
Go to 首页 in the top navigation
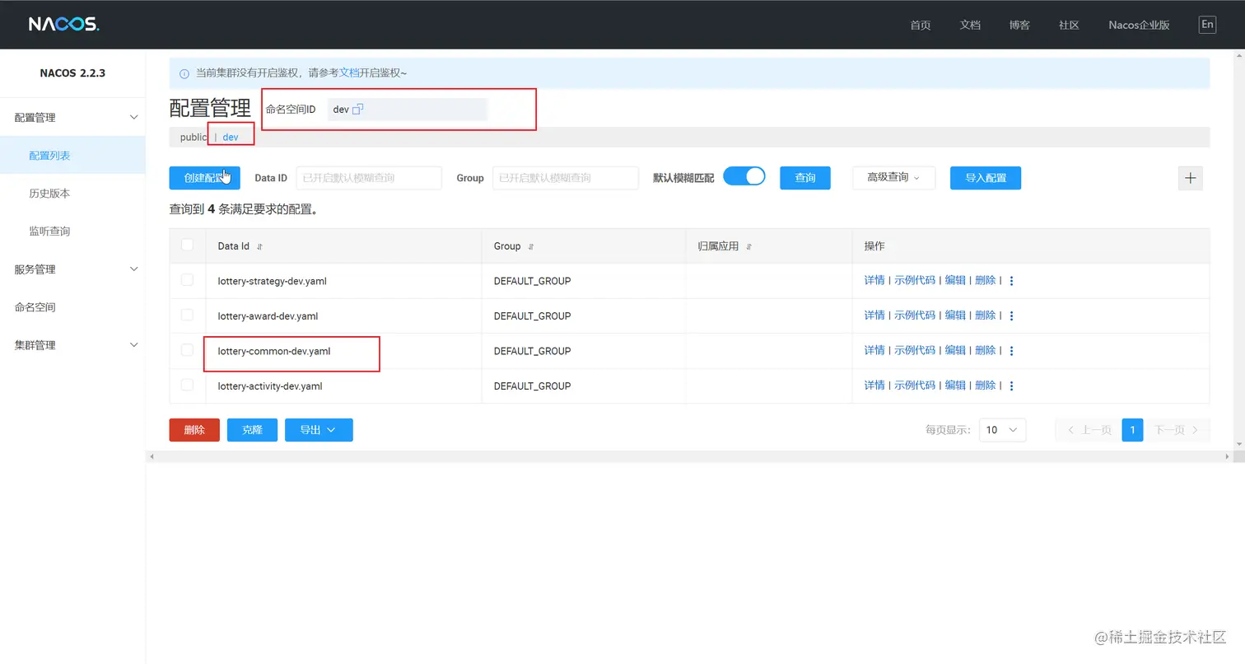[x=921, y=25]
